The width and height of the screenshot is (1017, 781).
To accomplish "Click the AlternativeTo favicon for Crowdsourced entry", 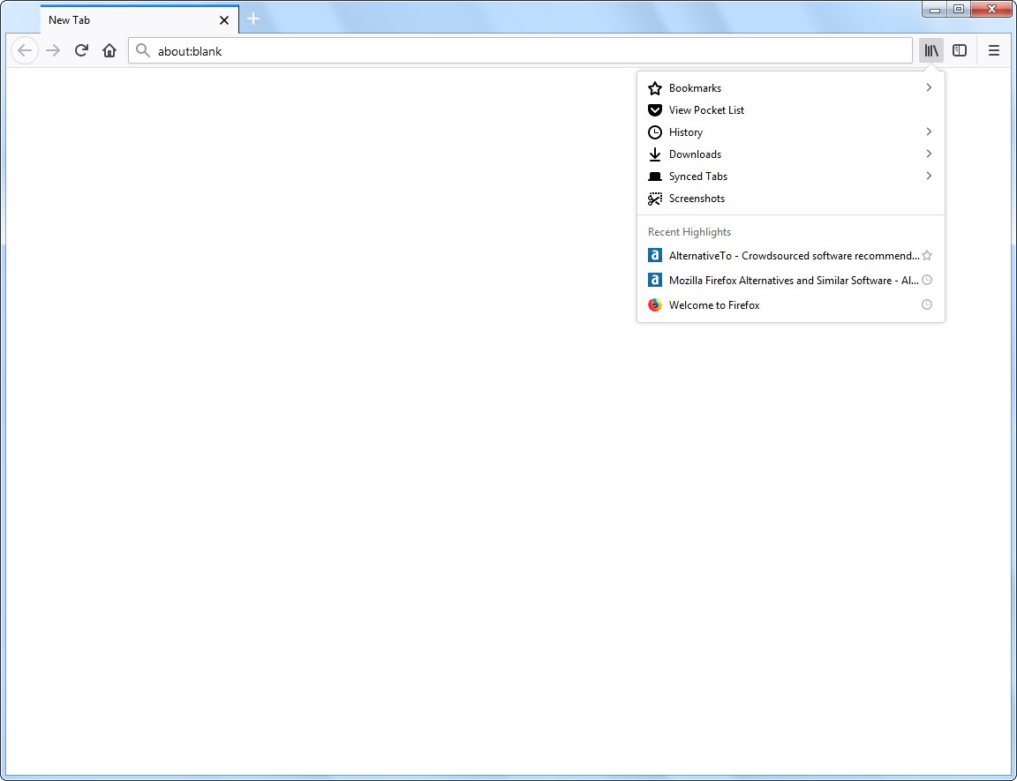I will click(655, 255).
